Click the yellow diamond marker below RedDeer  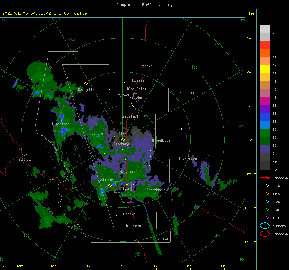(x=132, y=104)
